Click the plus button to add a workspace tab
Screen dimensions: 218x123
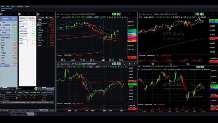tap(36, 114)
